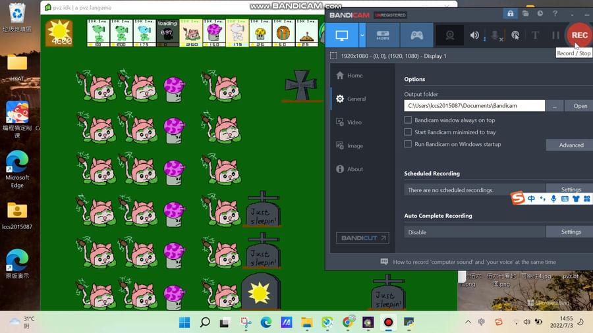593x333 pixels.
Task: Open Bandicam output folder icon in title bar
Action: (x=525, y=14)
